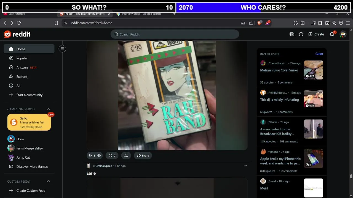The width and height of the screenshot is (353, 198).
Task: Share the Rah Band cassette post
Action: click(143, 156)
